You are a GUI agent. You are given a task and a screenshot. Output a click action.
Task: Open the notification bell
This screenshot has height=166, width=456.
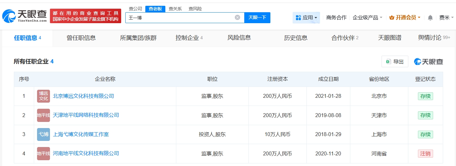coord(430,18)
